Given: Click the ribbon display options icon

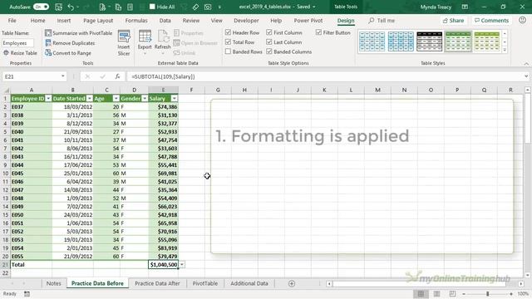Looking at the screenshot, I should coord(465,7).
